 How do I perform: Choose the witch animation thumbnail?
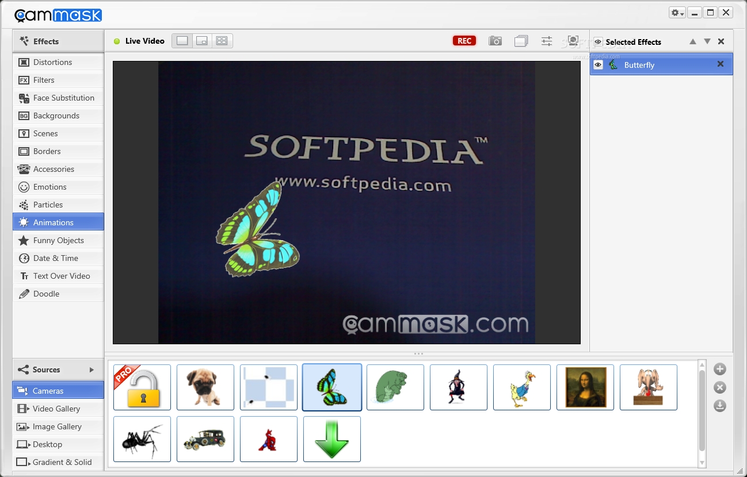[459, 387]
